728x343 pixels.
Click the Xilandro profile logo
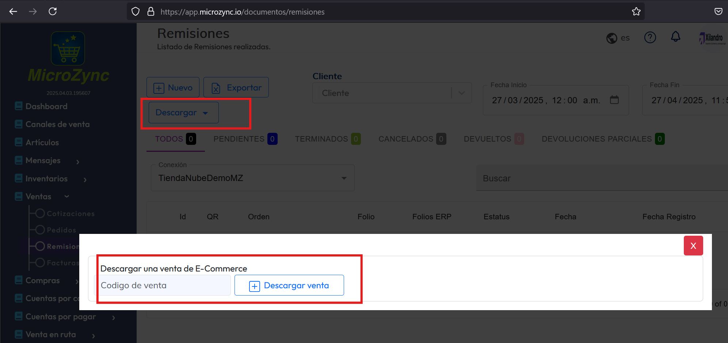pos(712,38)
